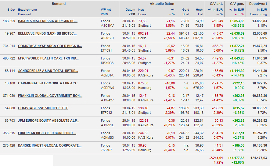Click the pink descending sort arrow icon

pos(236,14)
